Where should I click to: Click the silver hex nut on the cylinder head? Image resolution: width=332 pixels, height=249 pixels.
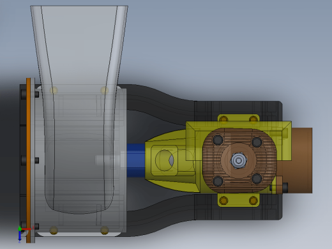pos(239,160)
